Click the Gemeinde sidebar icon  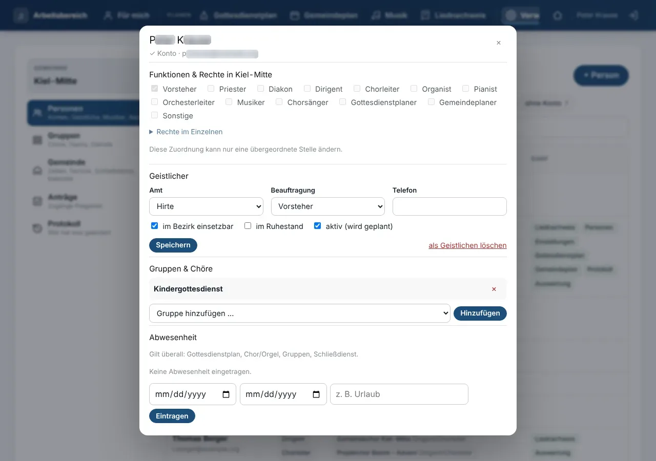(37, 171)
